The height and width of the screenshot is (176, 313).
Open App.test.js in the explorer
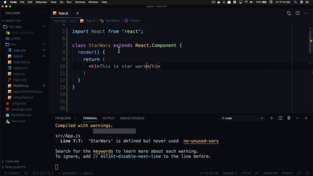point(22,62)
